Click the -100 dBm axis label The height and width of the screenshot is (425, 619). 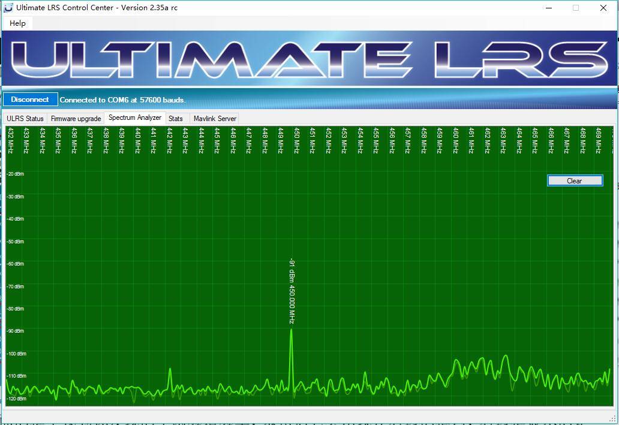point(16,354)
